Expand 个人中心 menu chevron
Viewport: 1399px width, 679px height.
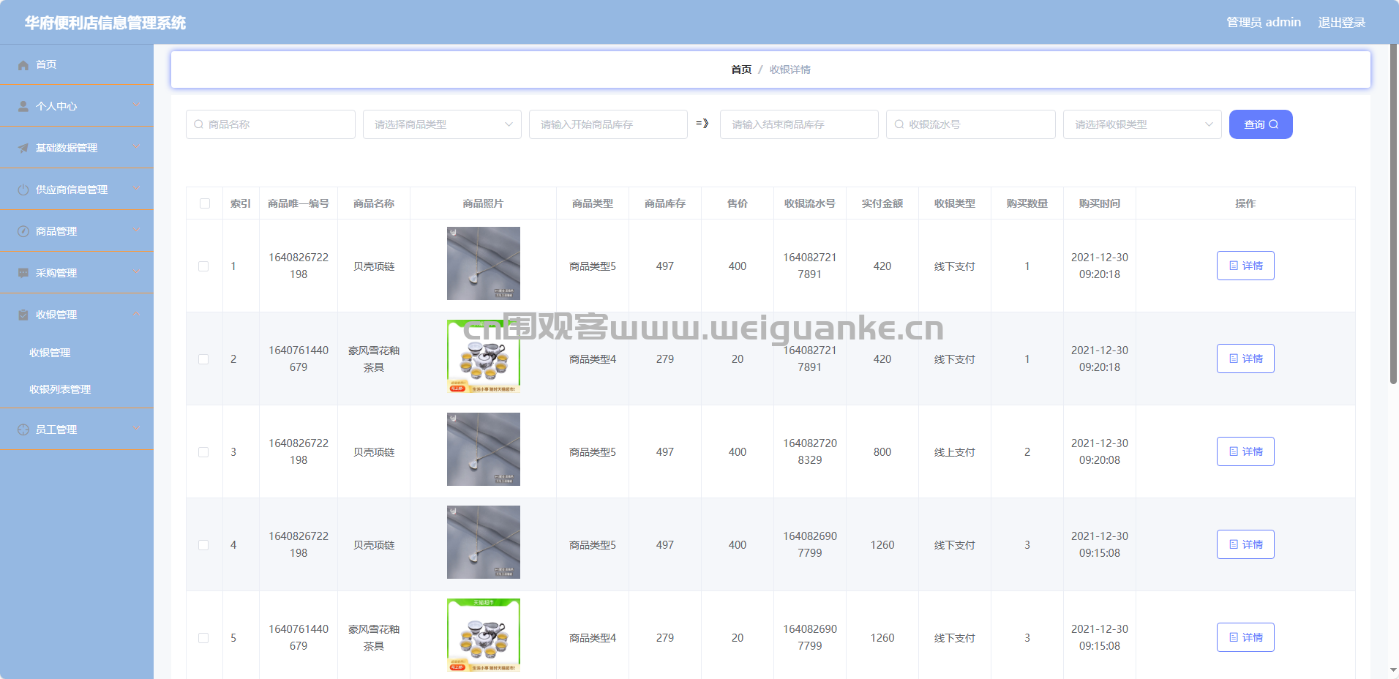[x=137, y=105]
